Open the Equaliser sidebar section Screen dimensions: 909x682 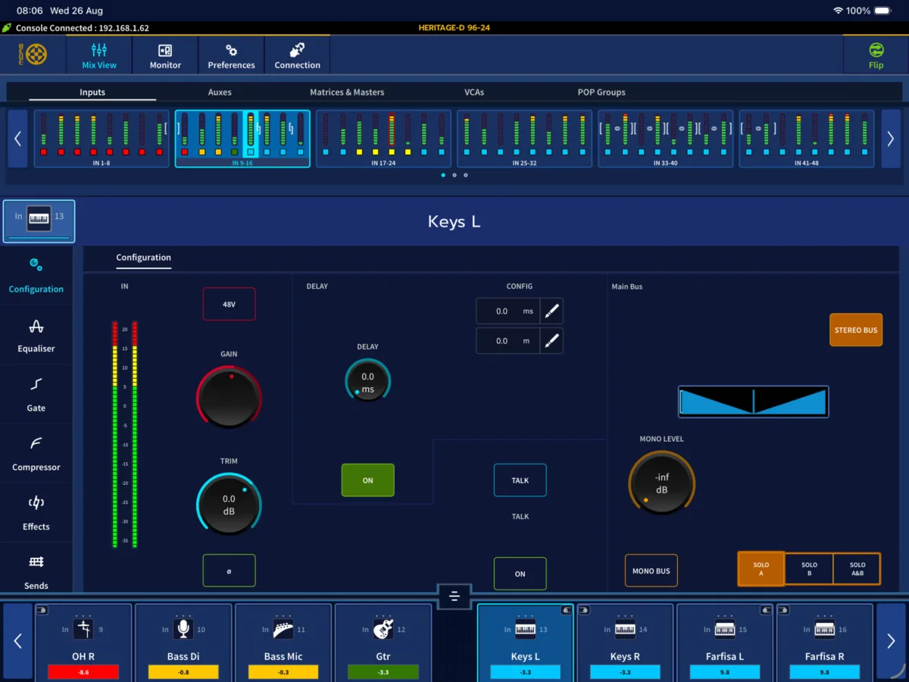[x=36, y=336]
